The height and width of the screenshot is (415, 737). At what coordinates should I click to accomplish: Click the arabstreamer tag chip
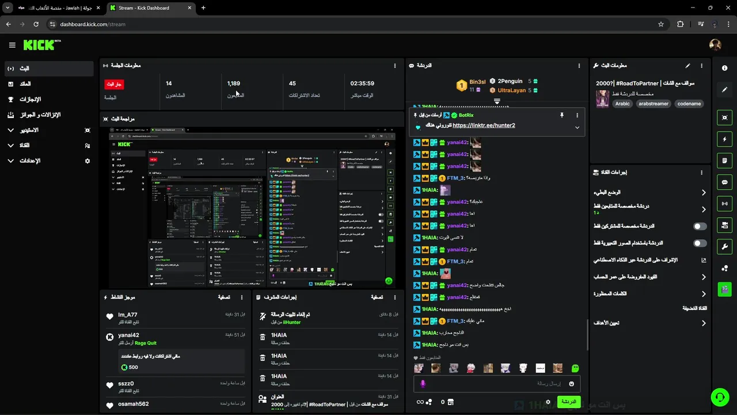[654, 104]
